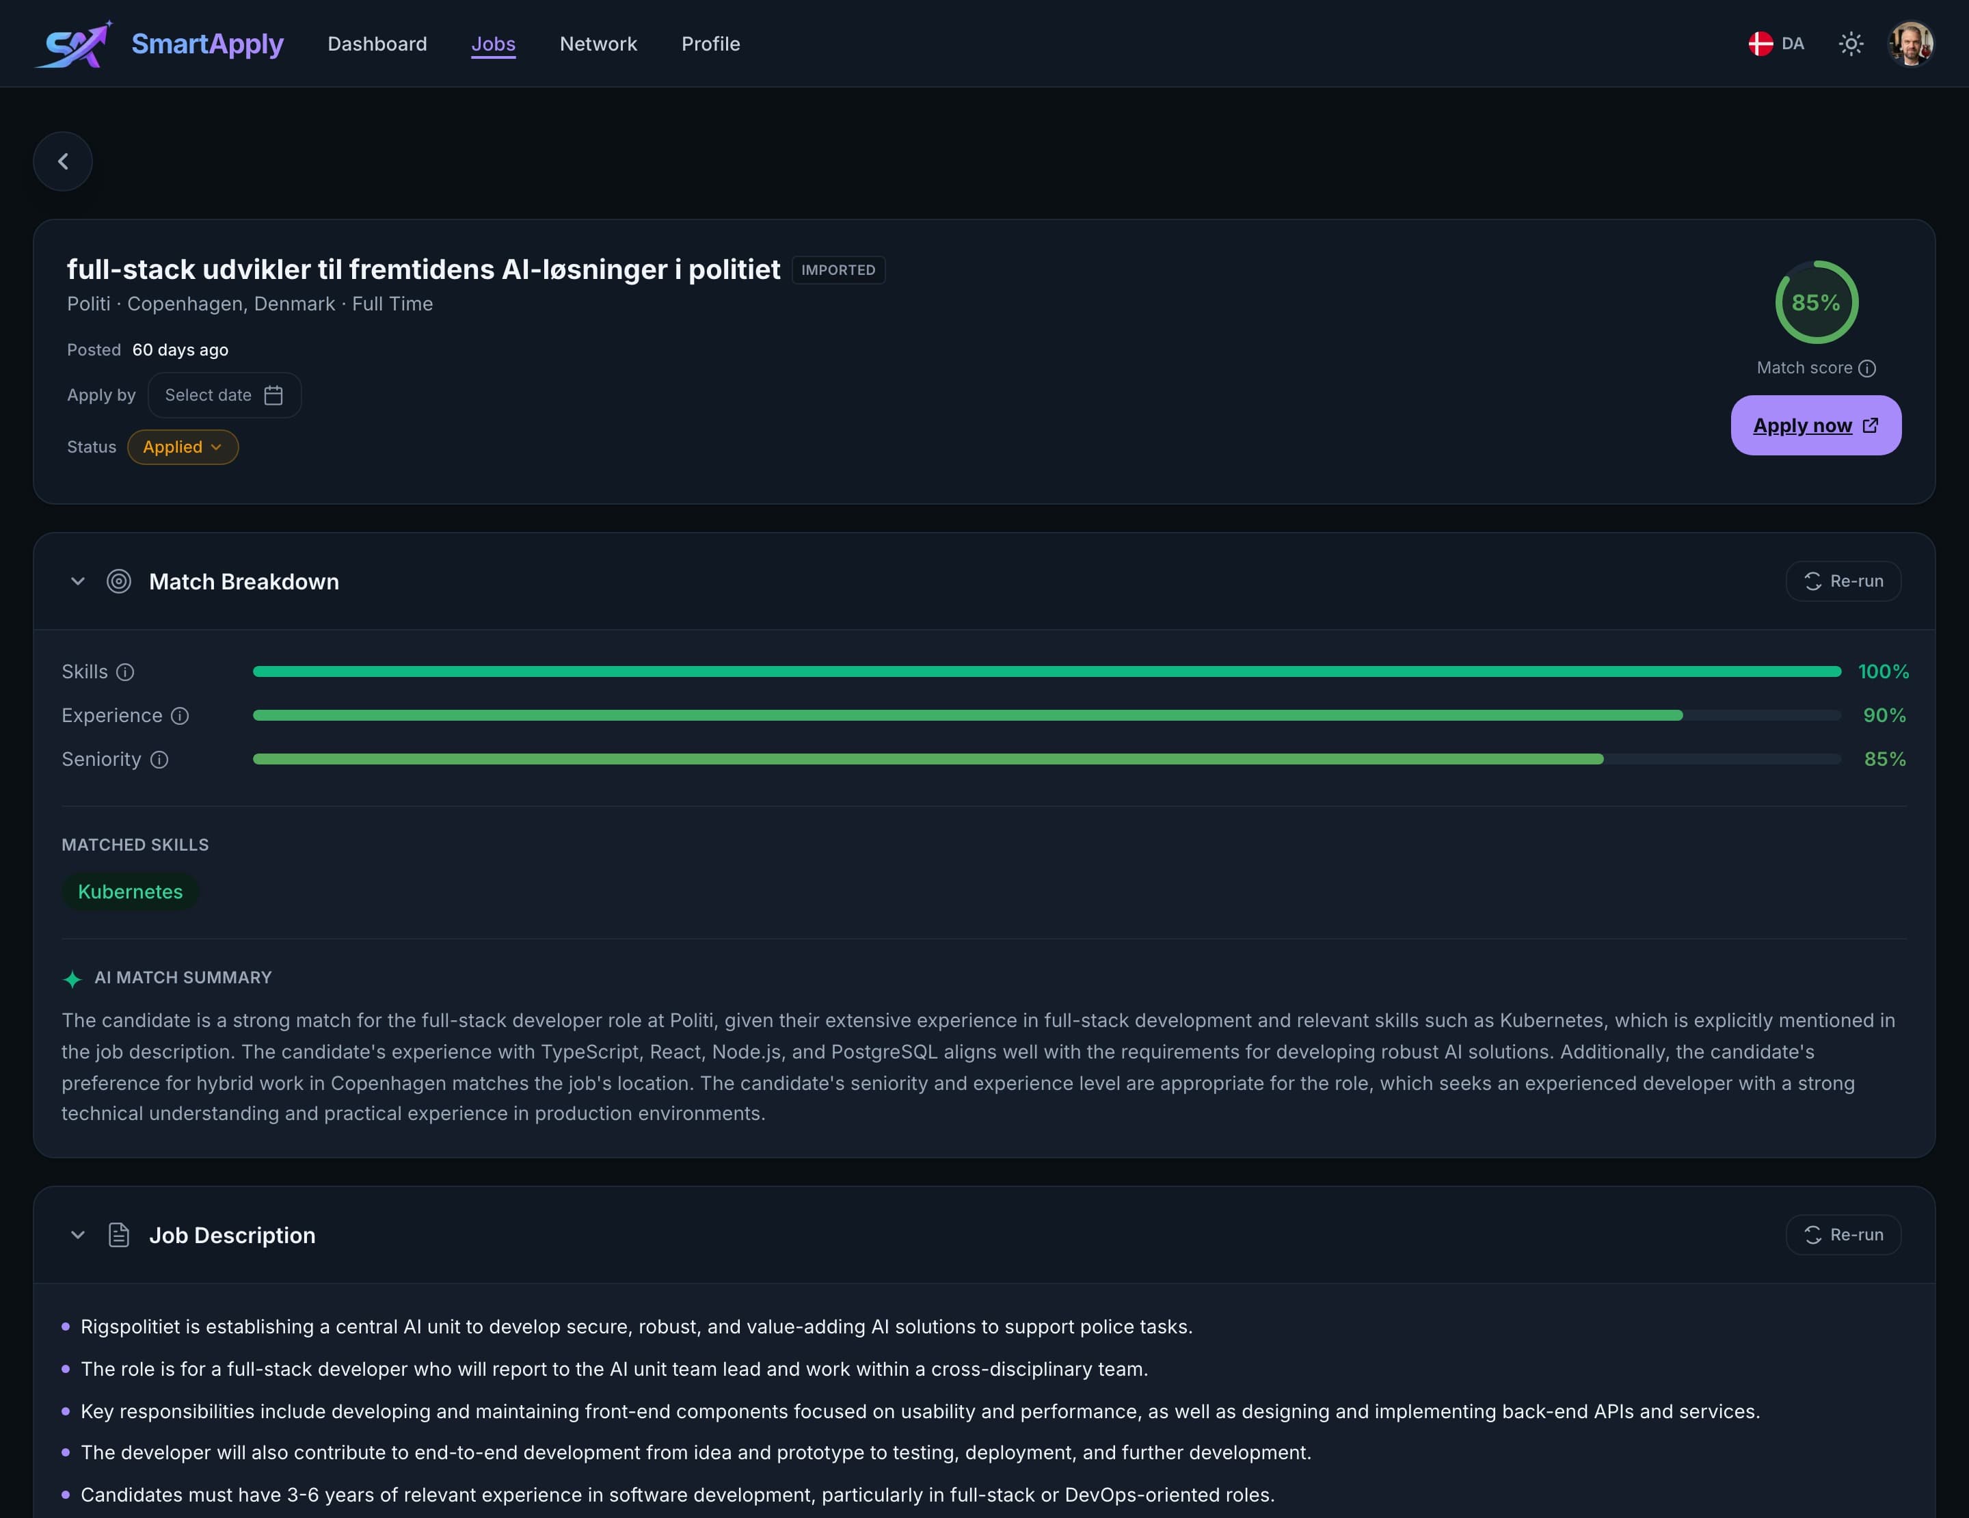
Task: Click the Skills 100% progress bar
Action: pyautogui.click(x=1047, y=671)
